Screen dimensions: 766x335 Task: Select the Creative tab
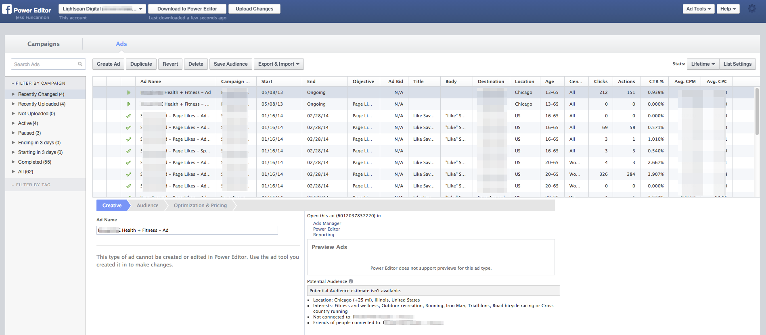(112, 206)
